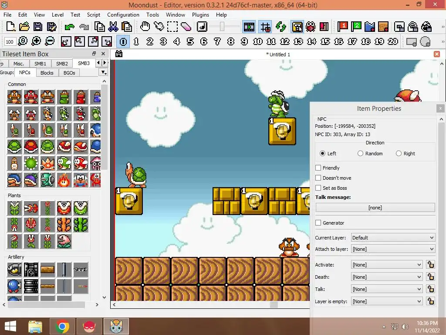Switch to section 0
This screenshot has width=446, height=335.
123,41
